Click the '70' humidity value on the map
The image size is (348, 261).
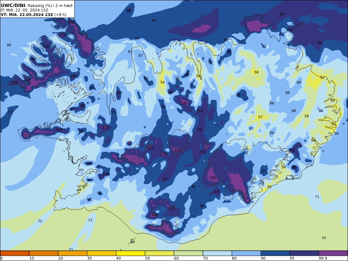click(x=324, y=238)
